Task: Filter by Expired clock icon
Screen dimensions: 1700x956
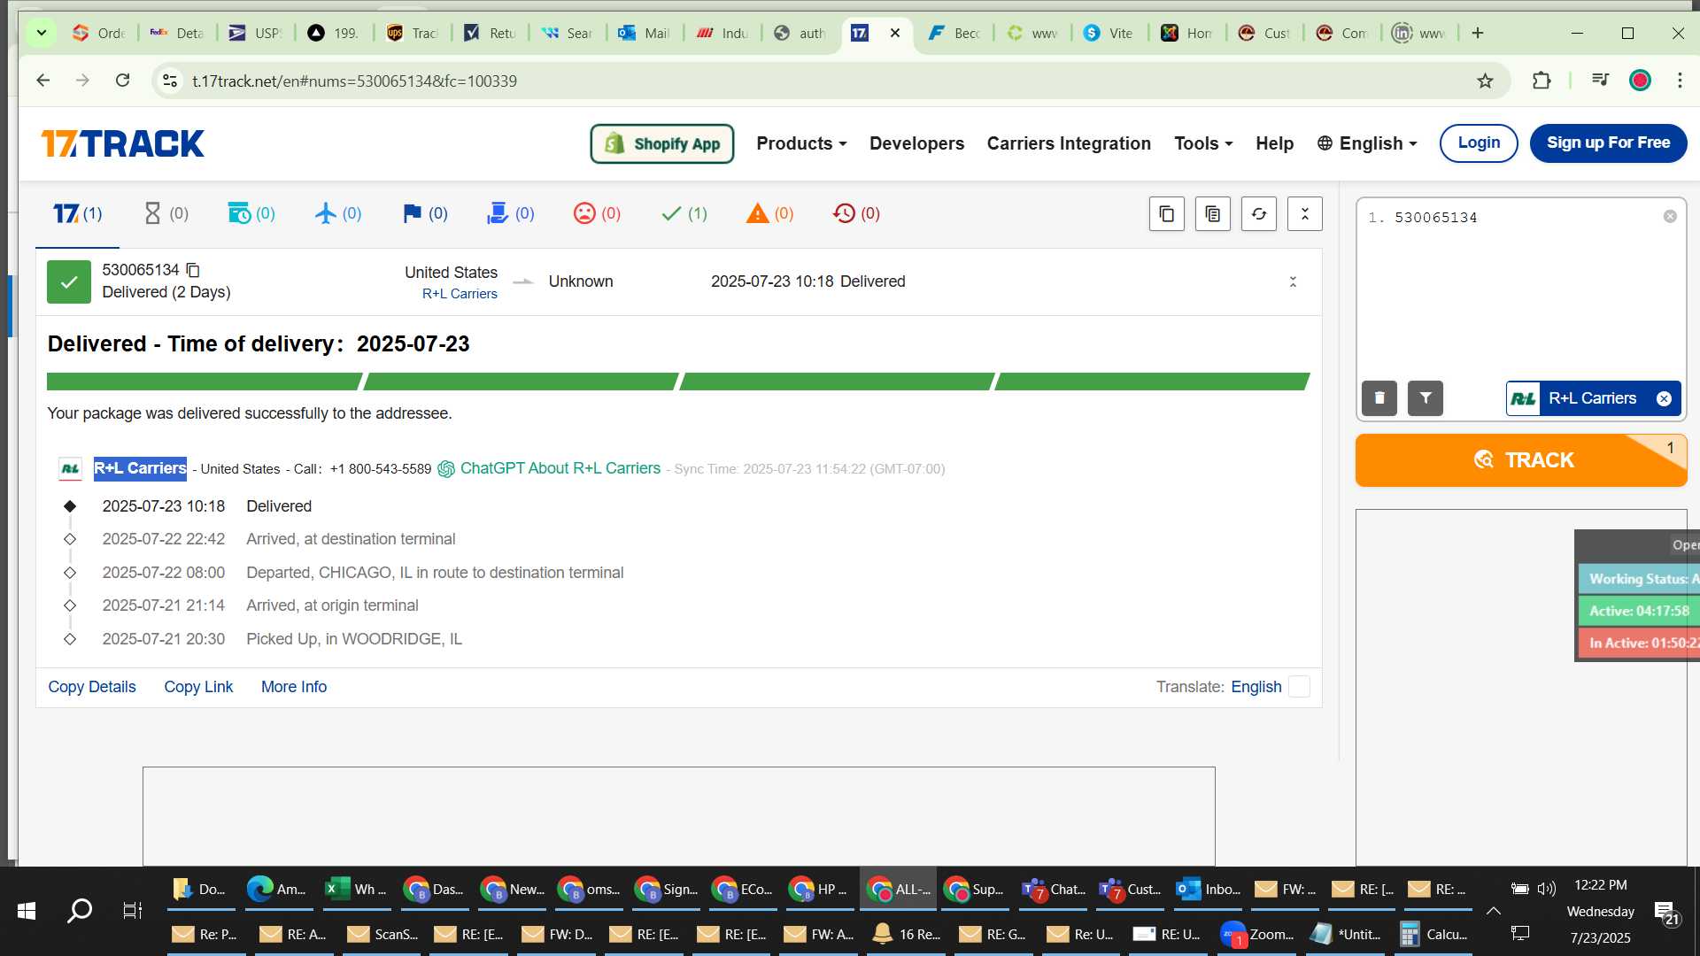Action: [x=856, y=213]
